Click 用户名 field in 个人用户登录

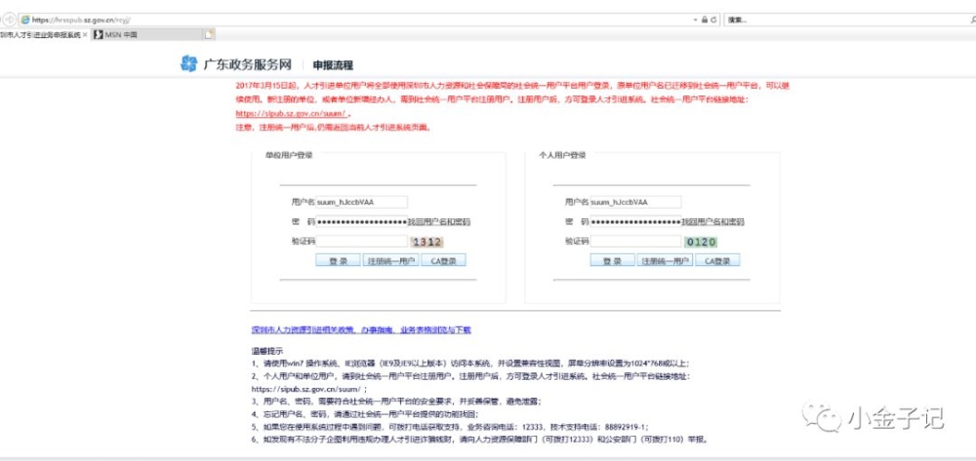[636, 202]
